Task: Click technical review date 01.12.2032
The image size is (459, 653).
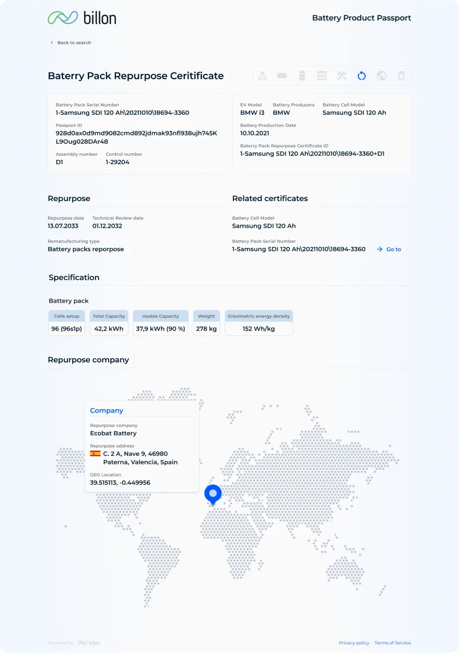Action: pyautogui.click(x=107, y=226)
